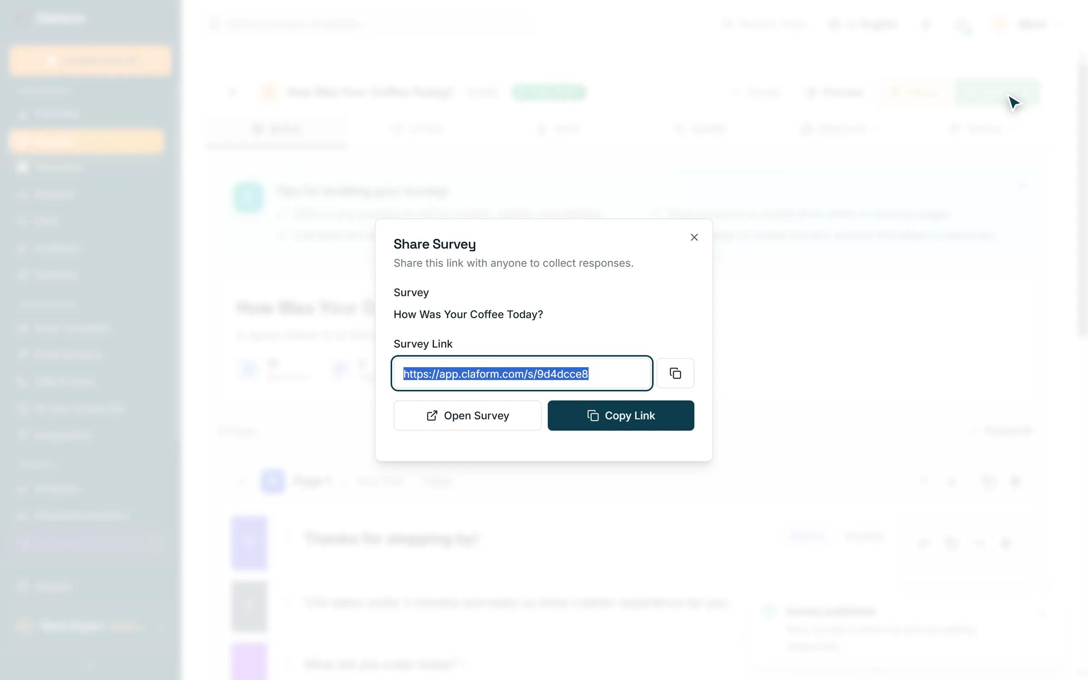The image size is (1088, 680).
Task: Click the vertical scrollbar on the right edge
Action: pos(1083,199)
